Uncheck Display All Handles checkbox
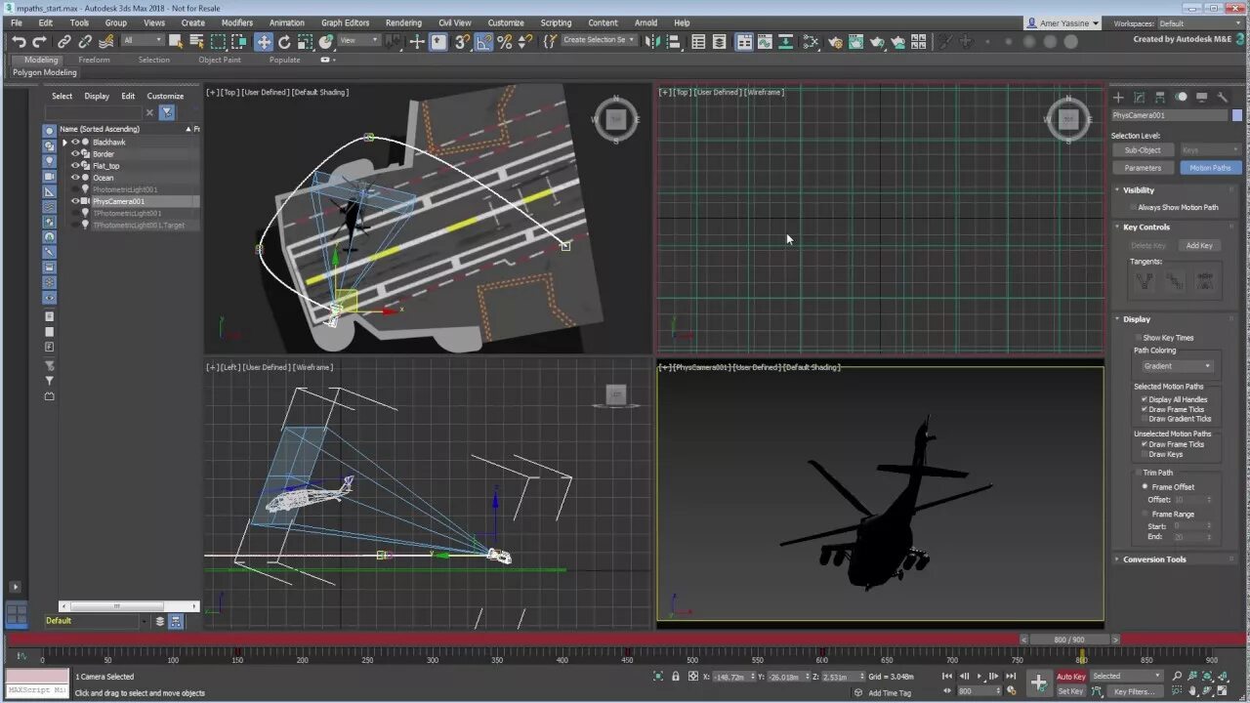Viewport: 1250px width, 703px height. (1145, 399)
